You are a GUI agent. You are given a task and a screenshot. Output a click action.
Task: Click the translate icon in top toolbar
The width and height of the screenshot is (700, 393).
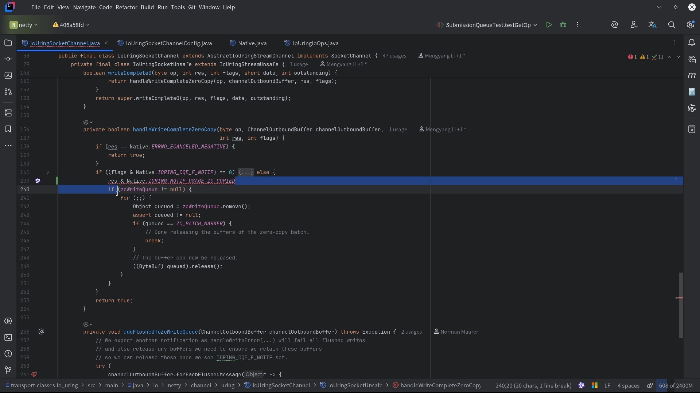[x=653, y=25]
